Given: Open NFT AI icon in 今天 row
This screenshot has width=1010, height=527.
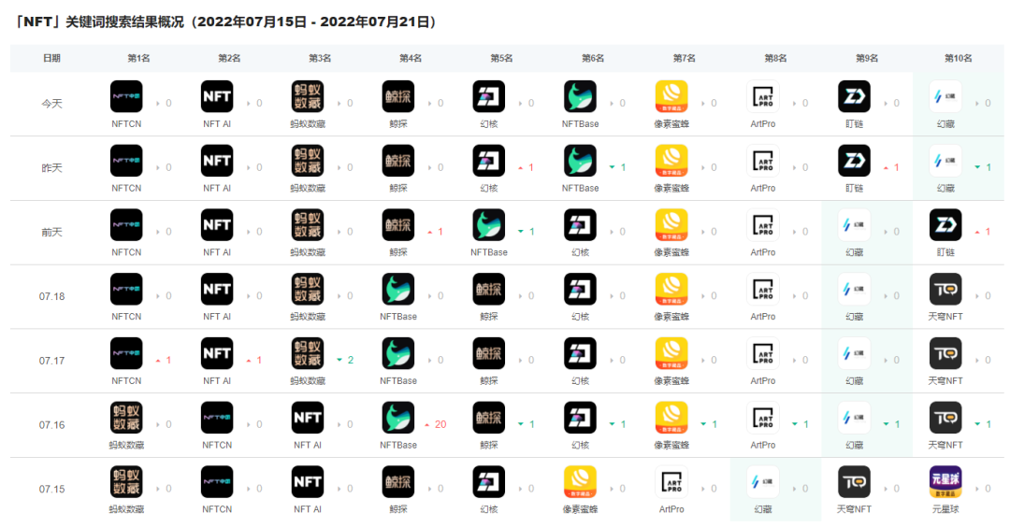Looking at the screenshot, I should (217, 96).
